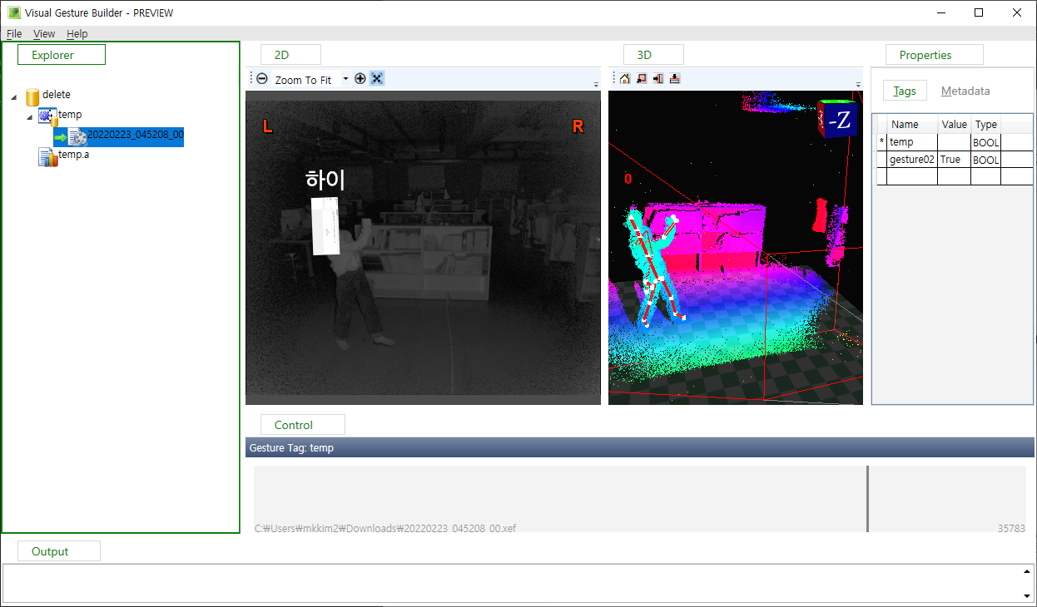This screenshot has width=1037, height=607.
Task: Select the gesture02 tag name cell
Action: pyautogui.click(x=912, y=160)
